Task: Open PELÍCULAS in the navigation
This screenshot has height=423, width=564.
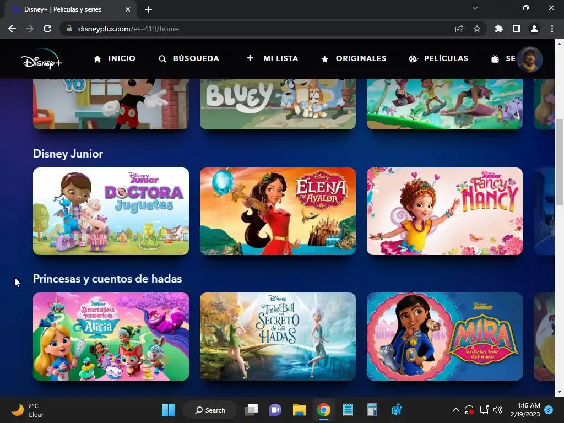Action: pos(438,58)
